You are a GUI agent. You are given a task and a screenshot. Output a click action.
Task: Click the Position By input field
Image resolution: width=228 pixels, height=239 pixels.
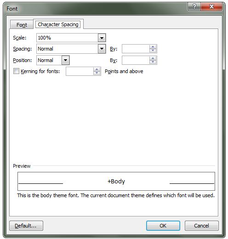pyautogui.click(x=136, y=60)
